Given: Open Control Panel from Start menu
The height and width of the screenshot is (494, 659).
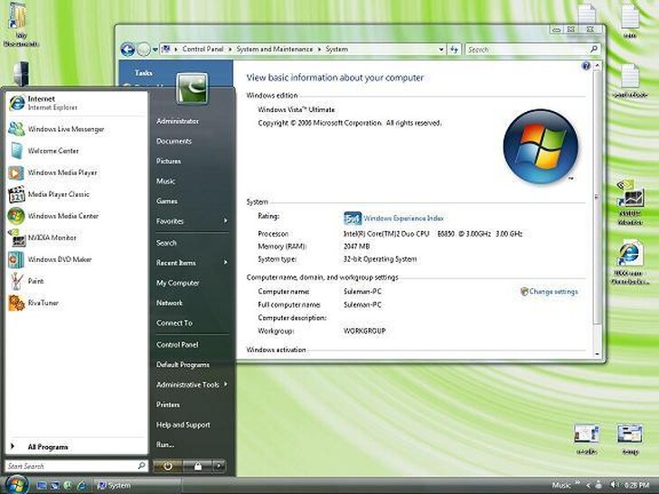Looking at the screenshot, I should 177,345.
